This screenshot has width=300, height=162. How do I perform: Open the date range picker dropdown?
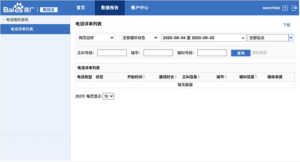(x=204, y=38)
